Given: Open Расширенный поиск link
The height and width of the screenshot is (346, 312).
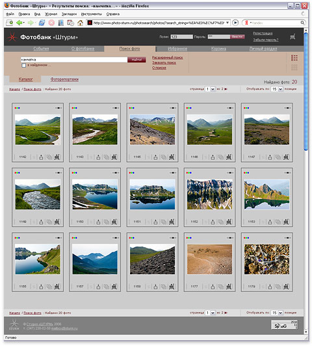Looking at the screenshot, I should (167, 57).
